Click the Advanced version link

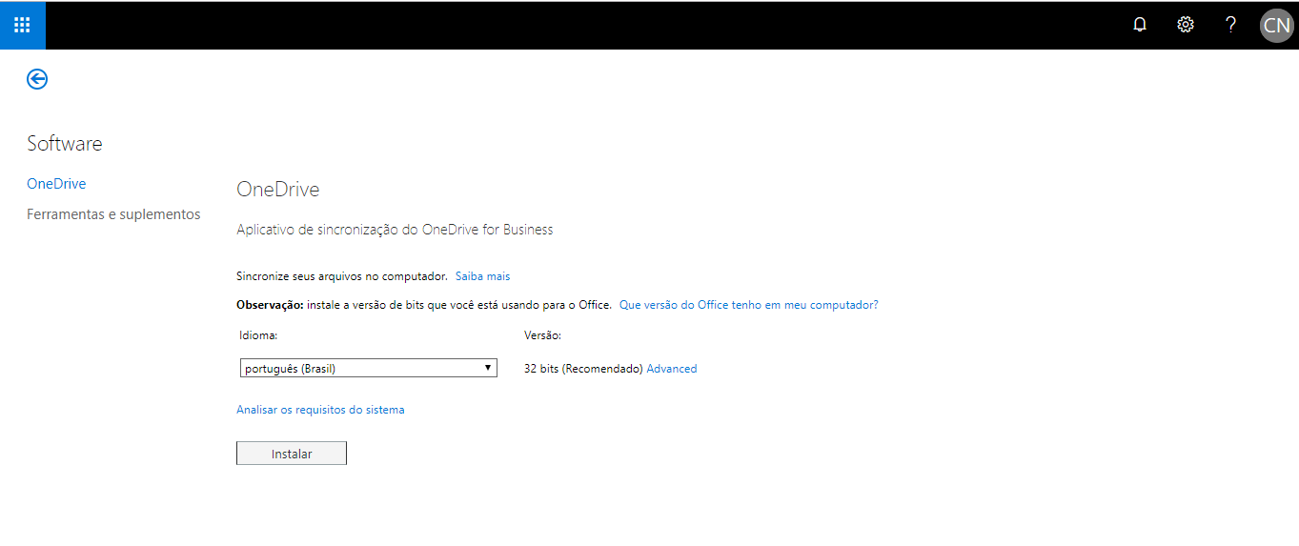click(672, 369)
